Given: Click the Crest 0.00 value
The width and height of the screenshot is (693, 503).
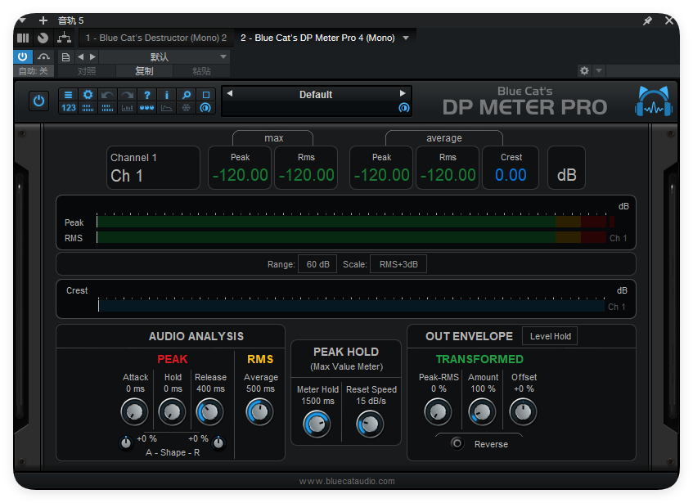Looking at the screenshot, I should 511,175.
